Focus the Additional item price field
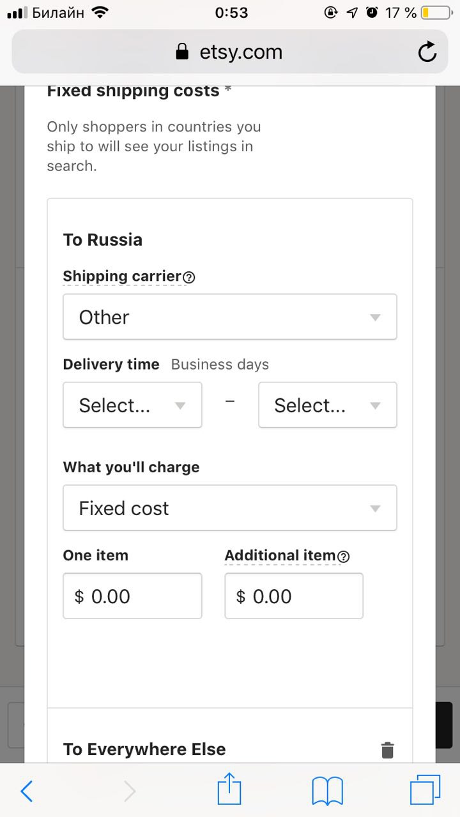 tap(294, 596)
